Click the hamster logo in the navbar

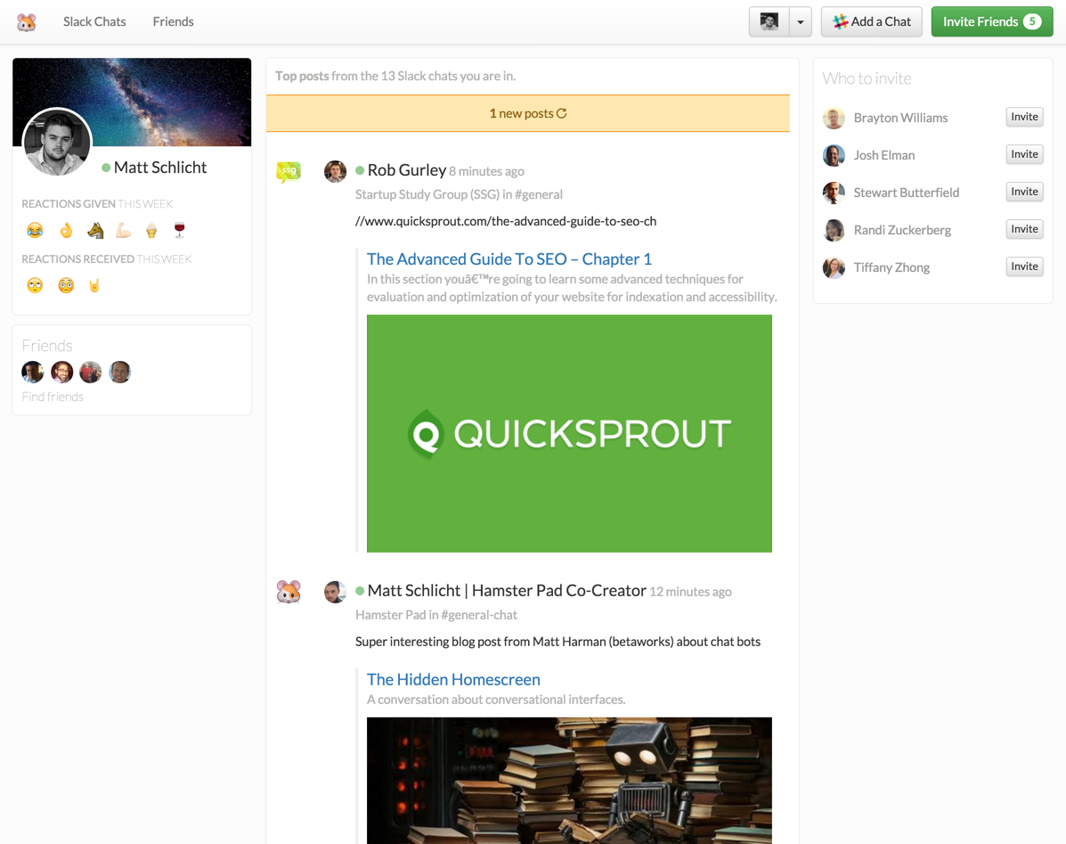27,22
